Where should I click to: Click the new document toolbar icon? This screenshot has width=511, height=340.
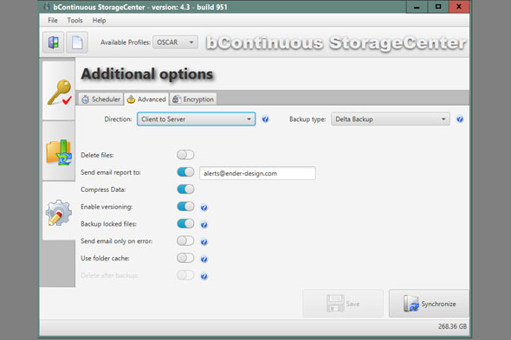pyautogui.click(x=77, y=42)
